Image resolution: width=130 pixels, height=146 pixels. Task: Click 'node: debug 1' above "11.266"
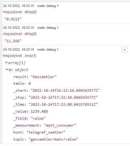pyautogui.click(x=48, y=28)
